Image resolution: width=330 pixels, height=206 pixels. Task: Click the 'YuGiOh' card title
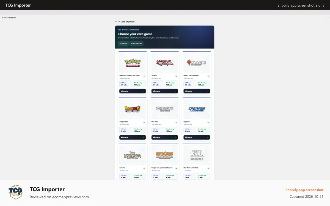pos(154,75)
